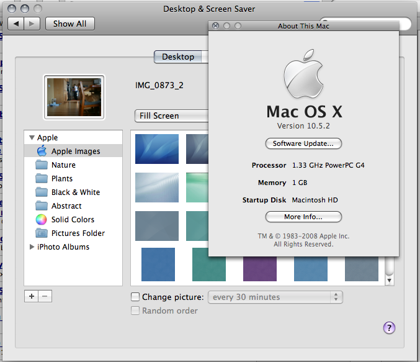Select the Nature row label

tap(63, 165)
